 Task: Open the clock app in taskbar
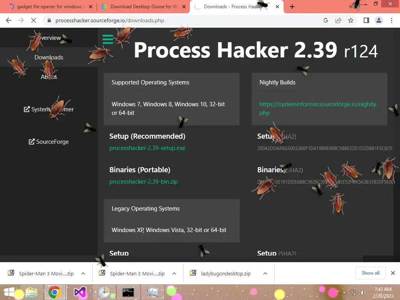[x=104, y=292]
